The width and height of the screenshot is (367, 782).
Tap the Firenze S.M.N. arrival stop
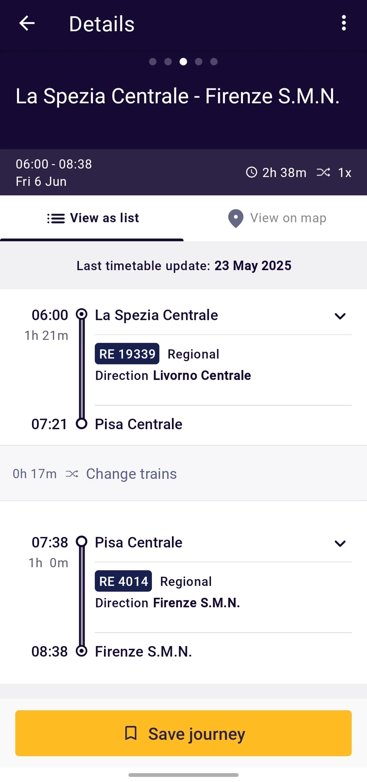point(143,652)
